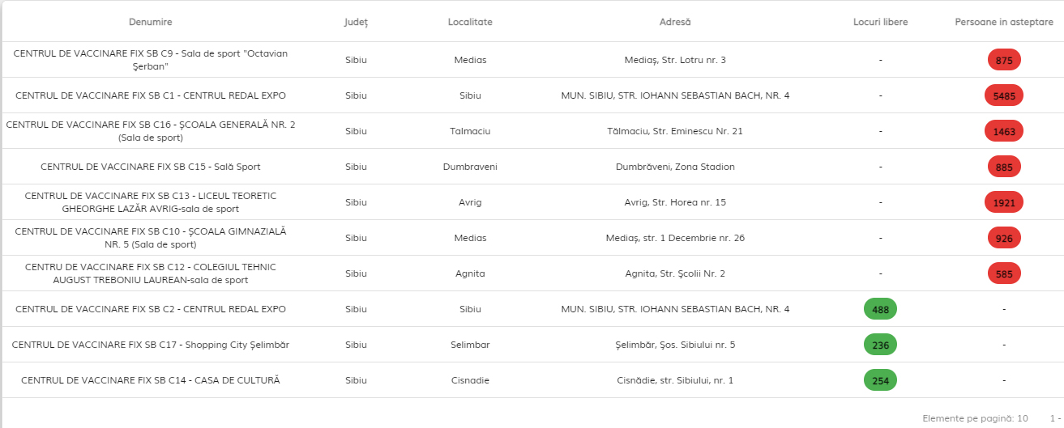1064x428 pixels.
Task: Click the red 5485 waiting badge
Action: point(1004,95)
